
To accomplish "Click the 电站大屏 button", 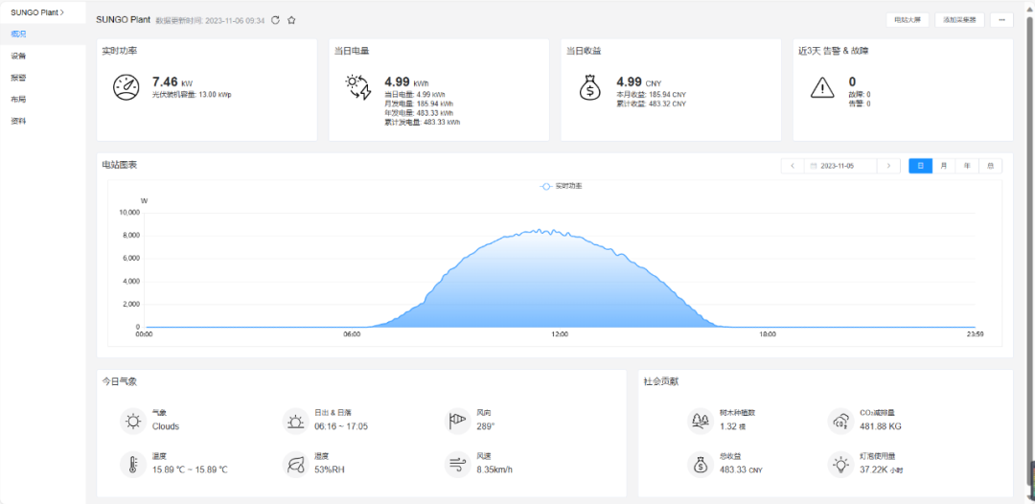I will (x=908, y=20).
